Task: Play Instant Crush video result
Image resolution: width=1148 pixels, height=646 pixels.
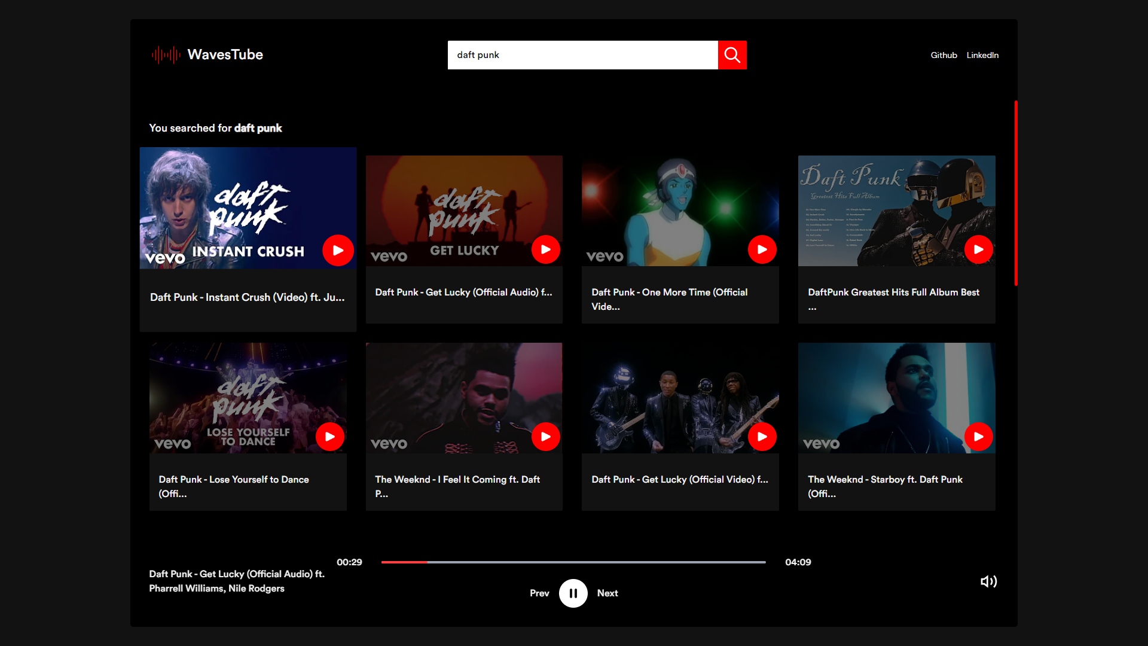Action: click(338, 251)
